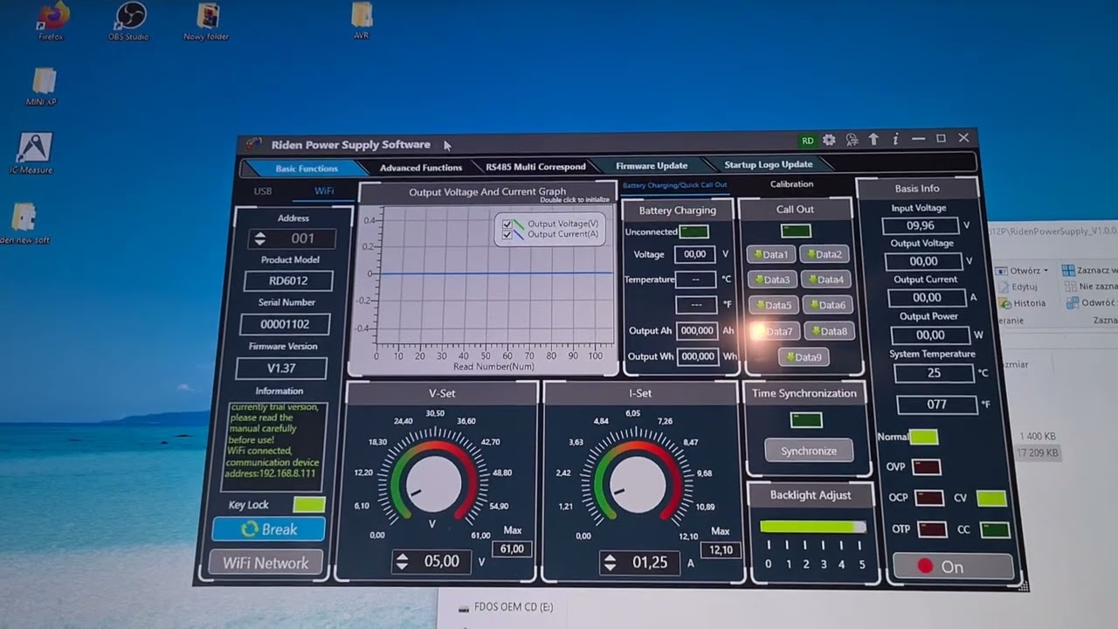Image resolution: width=1118 pixels, height=629 pixels.
Task: Recall memory Data8
Action: (828, 331)
